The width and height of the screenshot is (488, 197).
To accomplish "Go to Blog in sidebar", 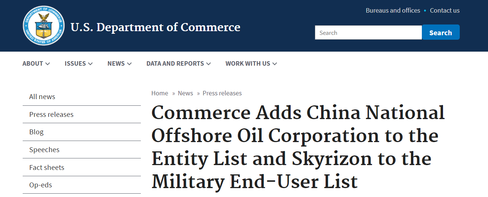I will (x=36, y=132).
